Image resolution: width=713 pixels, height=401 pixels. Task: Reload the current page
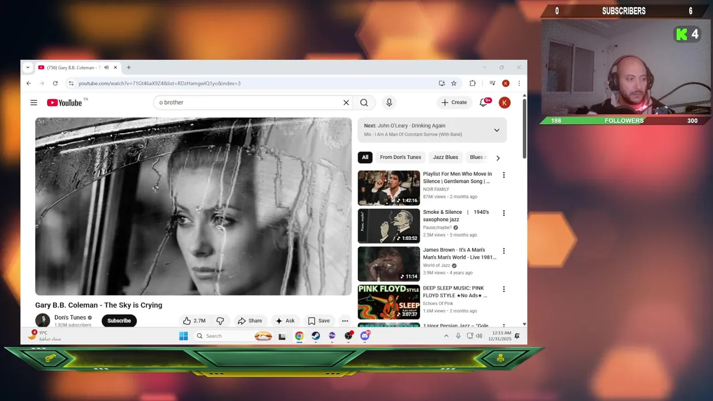pyautogui.click(x=55, y=83)
